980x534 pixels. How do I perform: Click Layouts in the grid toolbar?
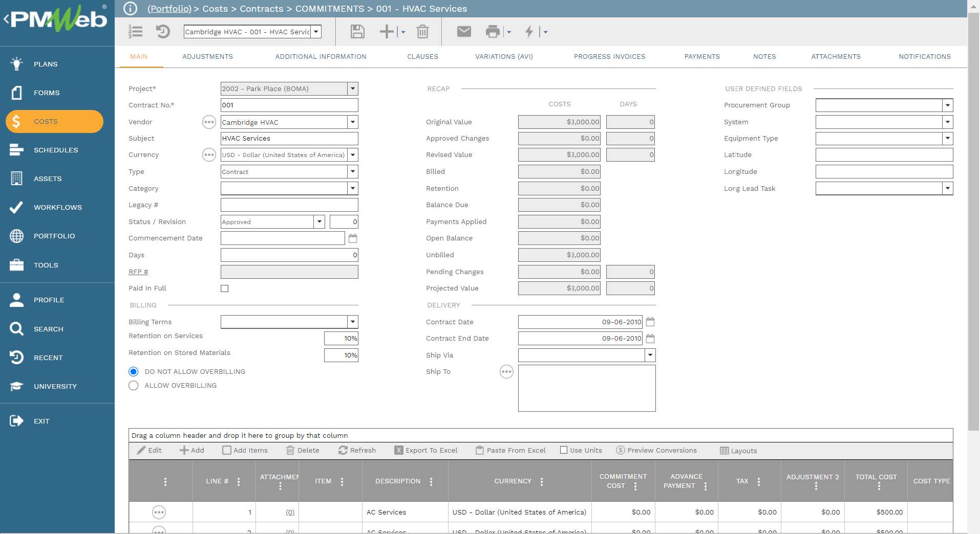point(738,451)
